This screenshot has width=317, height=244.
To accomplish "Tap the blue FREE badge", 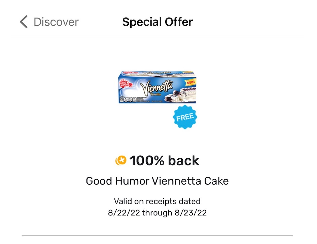I will coord(185,117).
